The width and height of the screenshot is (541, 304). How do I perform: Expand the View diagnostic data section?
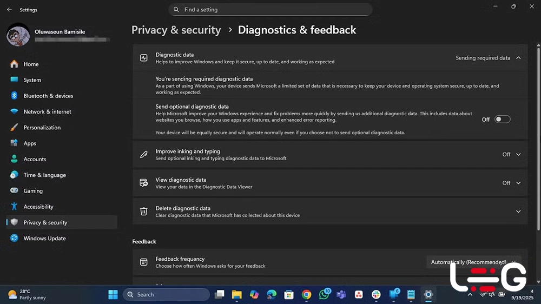518,183
